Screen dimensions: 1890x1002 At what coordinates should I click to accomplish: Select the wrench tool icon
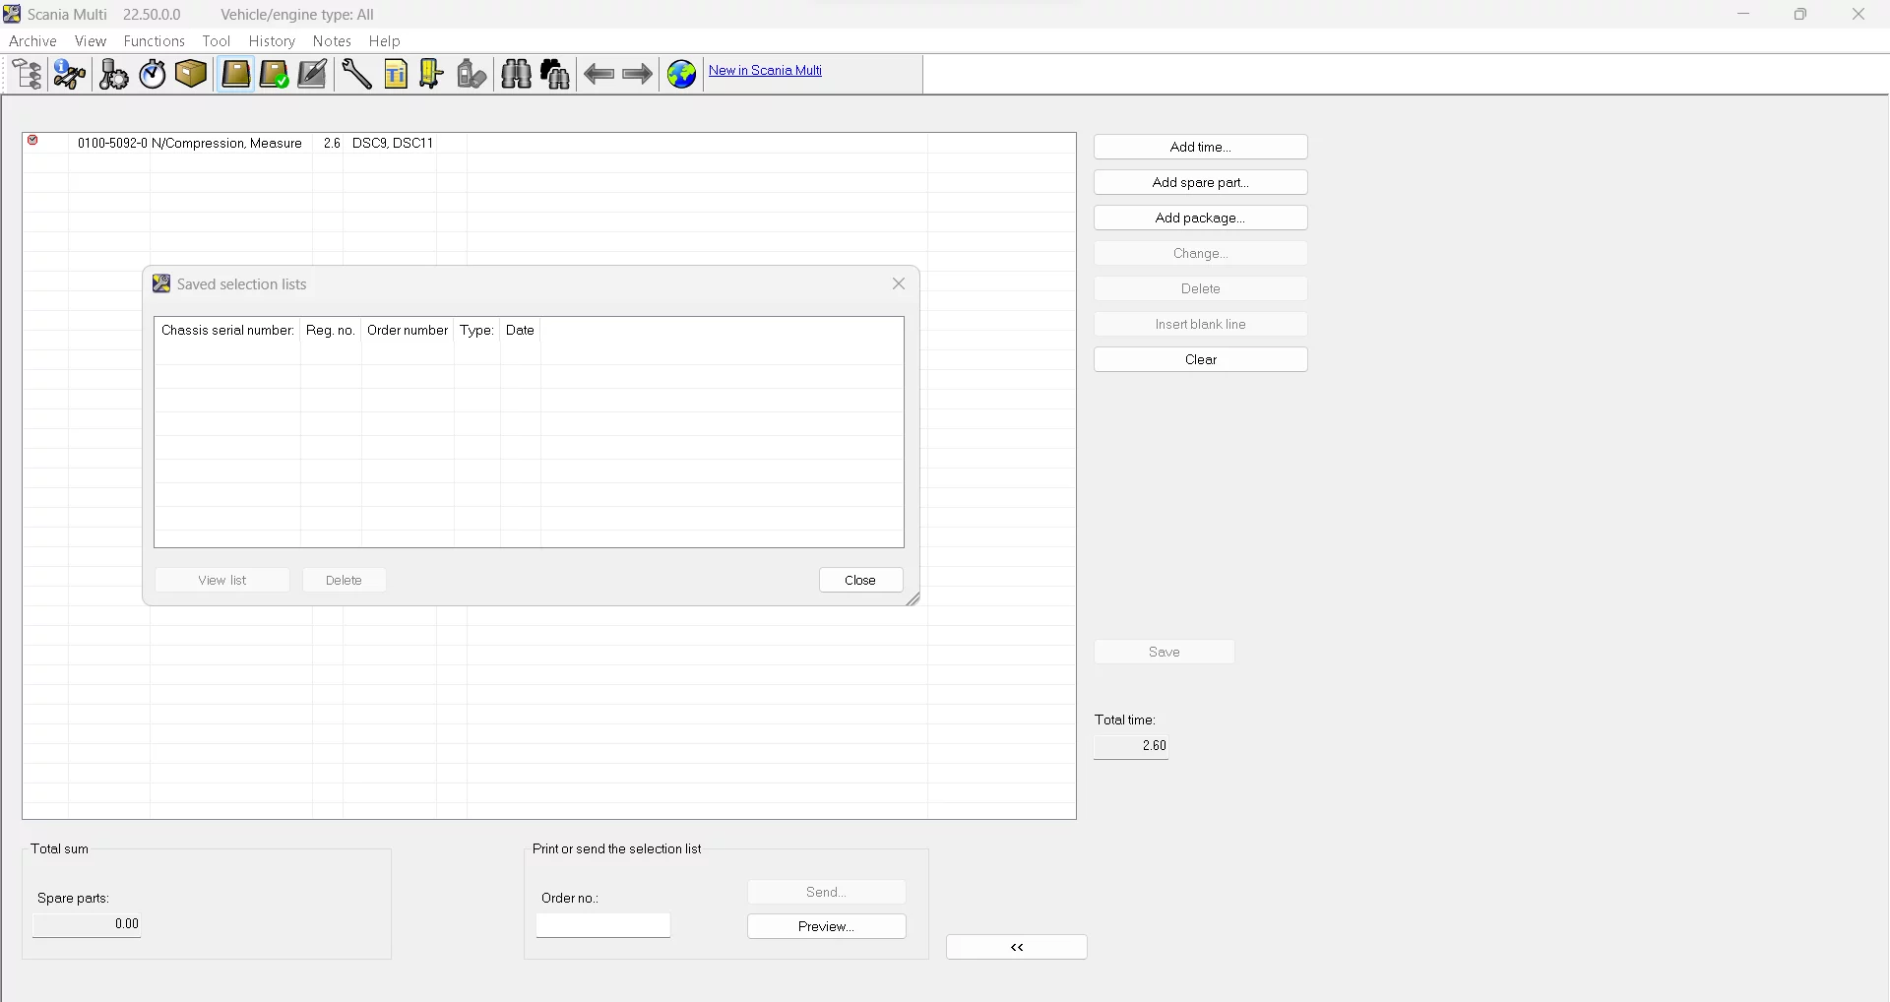pyautogui.click(x=356, y=75)
